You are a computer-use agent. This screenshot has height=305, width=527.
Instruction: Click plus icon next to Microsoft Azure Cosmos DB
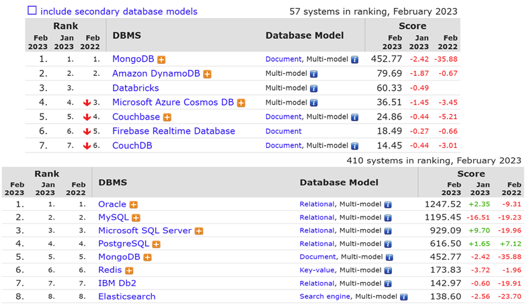coord(241,103)
